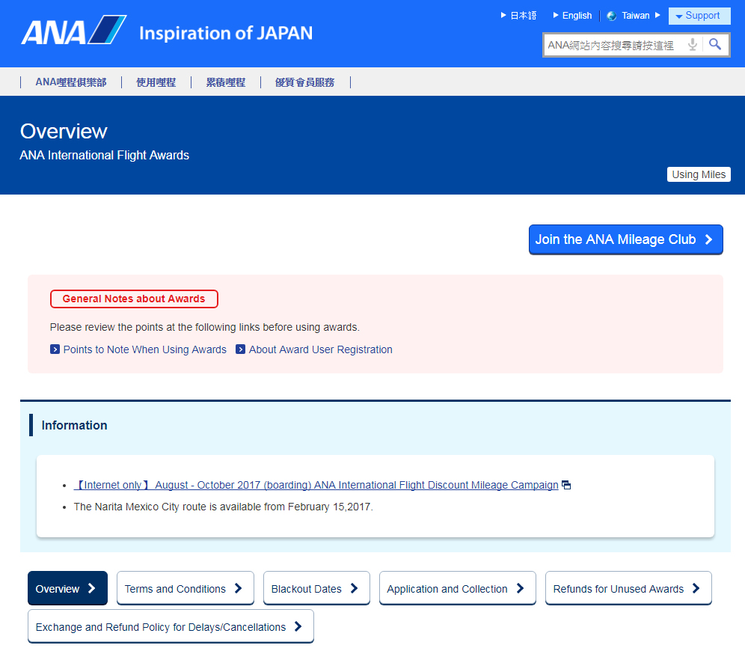Screen dimensions: 745x657
Task: Click the microphone voice search icon
Action: (693, 45)
